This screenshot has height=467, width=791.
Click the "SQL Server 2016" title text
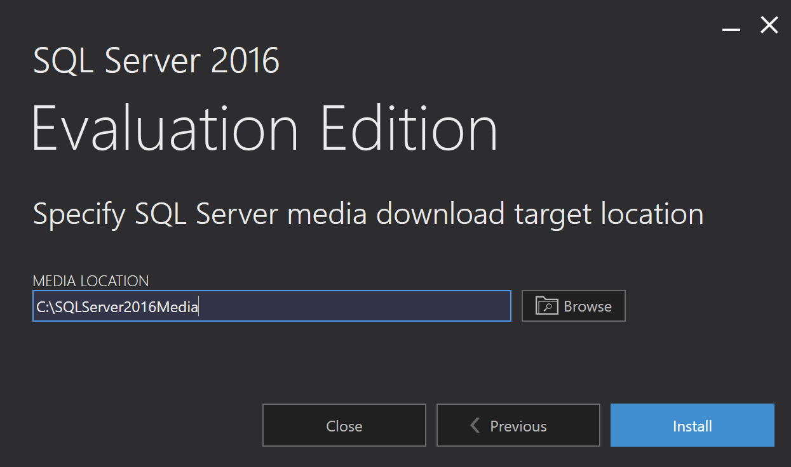[156, 61]
